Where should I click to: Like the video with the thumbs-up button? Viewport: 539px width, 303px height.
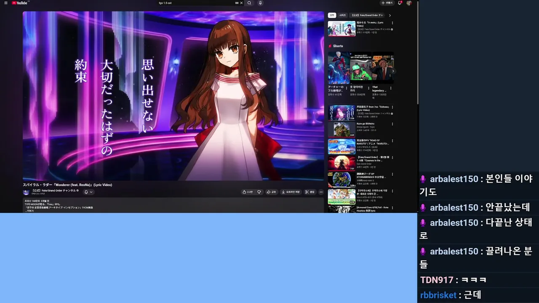[248, 192]
